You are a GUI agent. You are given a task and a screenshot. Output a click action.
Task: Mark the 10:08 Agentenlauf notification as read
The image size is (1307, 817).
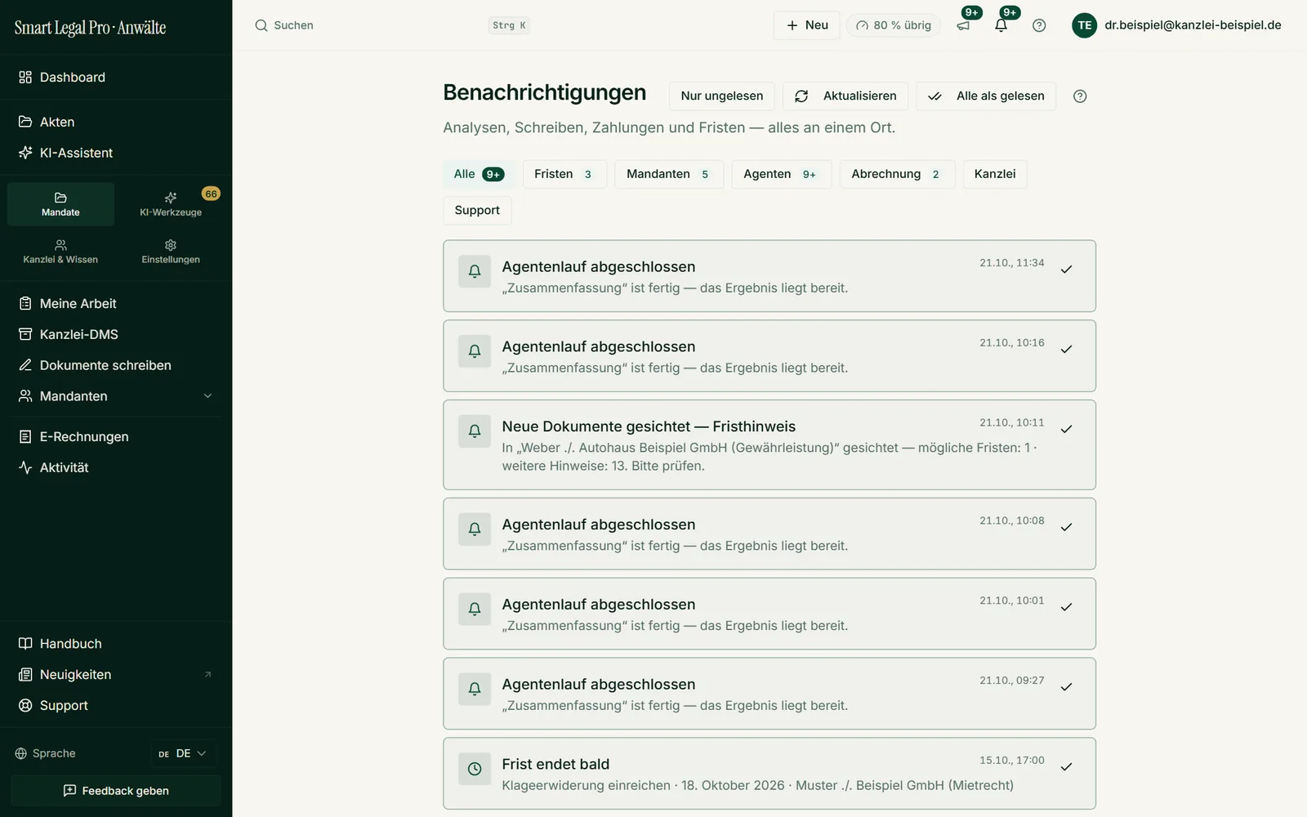[x=1066, y=528]
